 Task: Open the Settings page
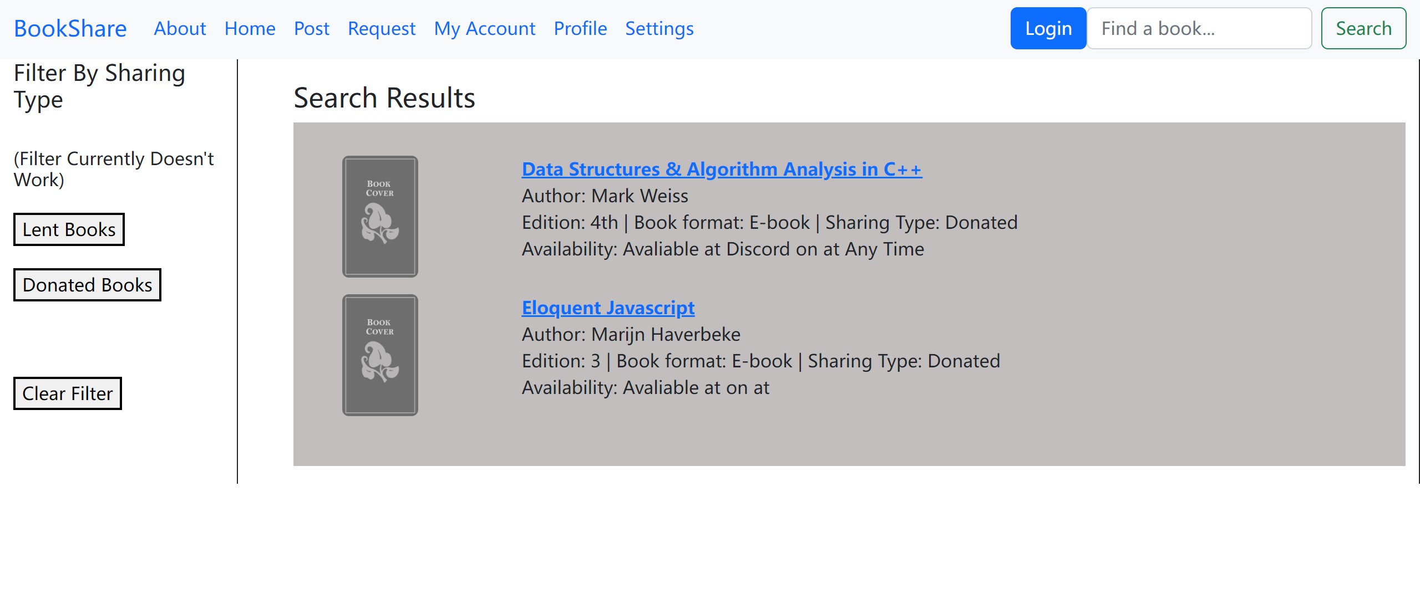pyautogui.click(x=659, y=28)
